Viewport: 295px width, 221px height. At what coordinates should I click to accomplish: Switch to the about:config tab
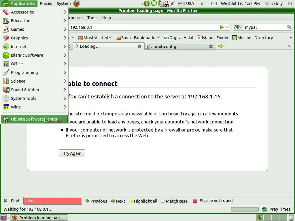point(180,46)
